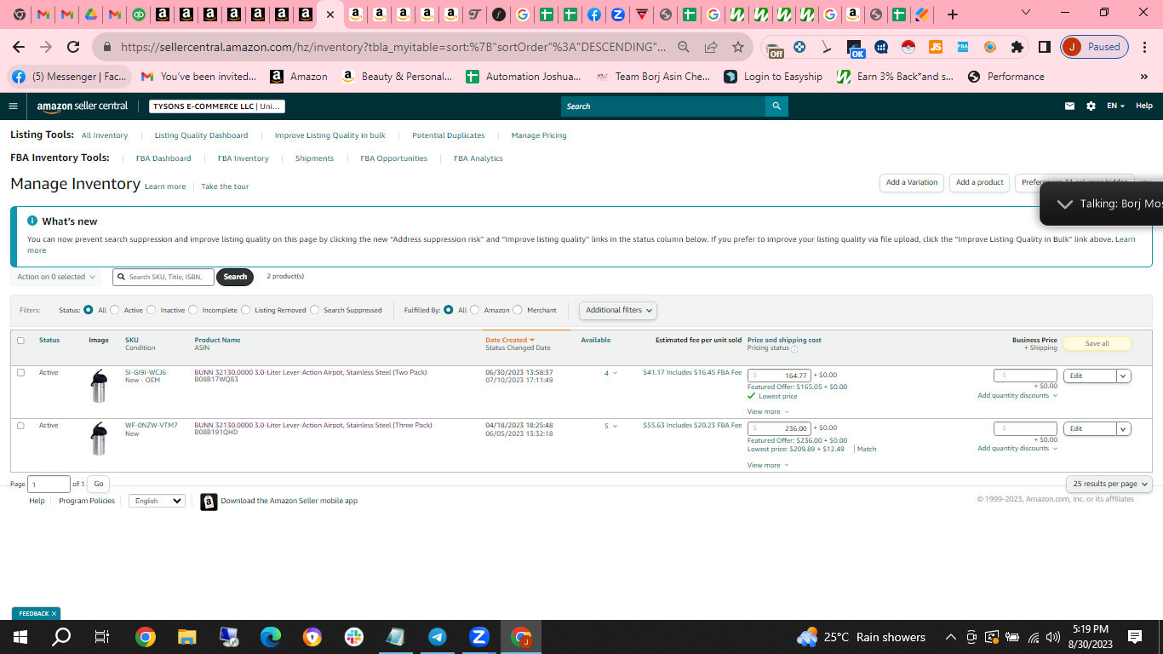Check the box for SKU SI-GI9I-WCJ6
Screen dimensions: 1163x654
(x=21, y=373)
